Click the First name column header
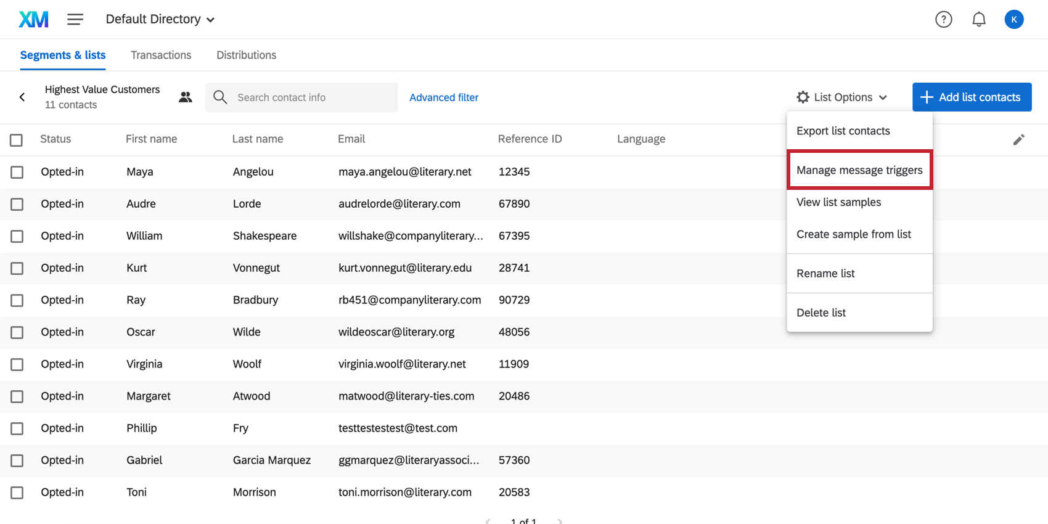This screenshot has height=524, width=1048. point(151,139)
